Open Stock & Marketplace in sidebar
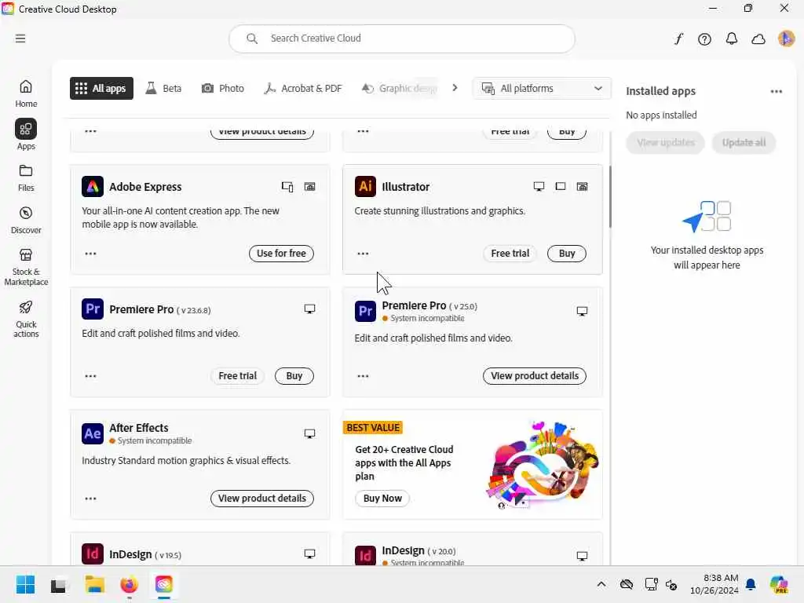This screenshot has width=804, height=603. tap(26, 267)
